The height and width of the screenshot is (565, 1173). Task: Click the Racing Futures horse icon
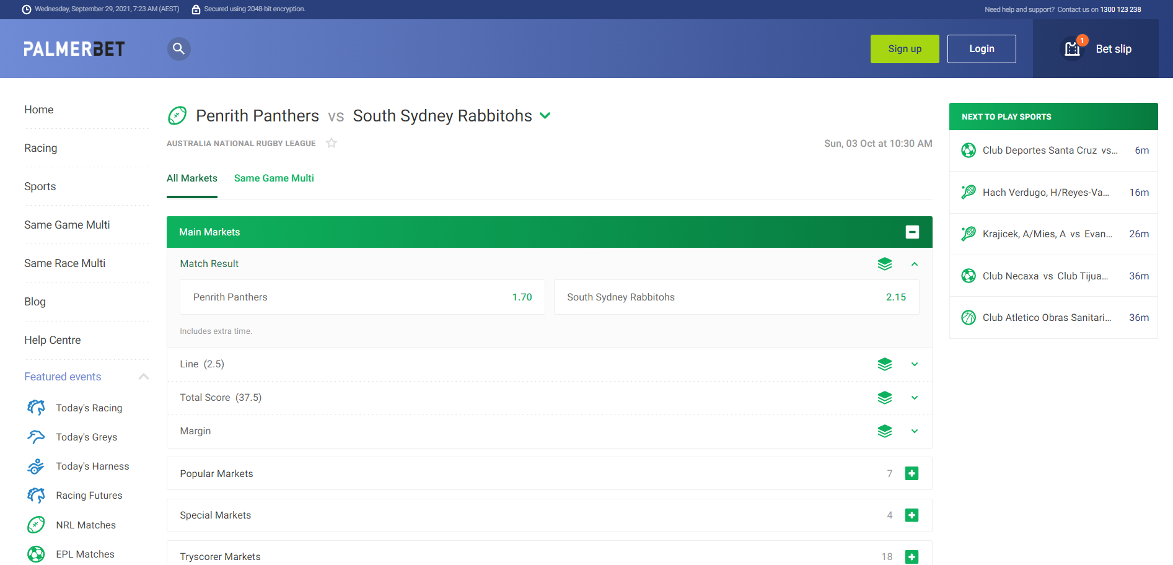36,495
